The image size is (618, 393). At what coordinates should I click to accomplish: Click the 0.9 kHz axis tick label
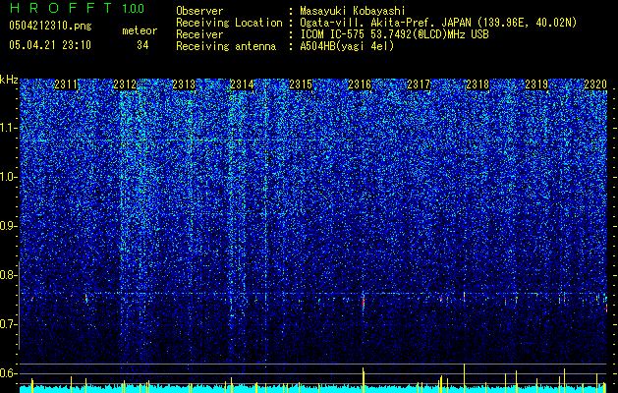9,226
